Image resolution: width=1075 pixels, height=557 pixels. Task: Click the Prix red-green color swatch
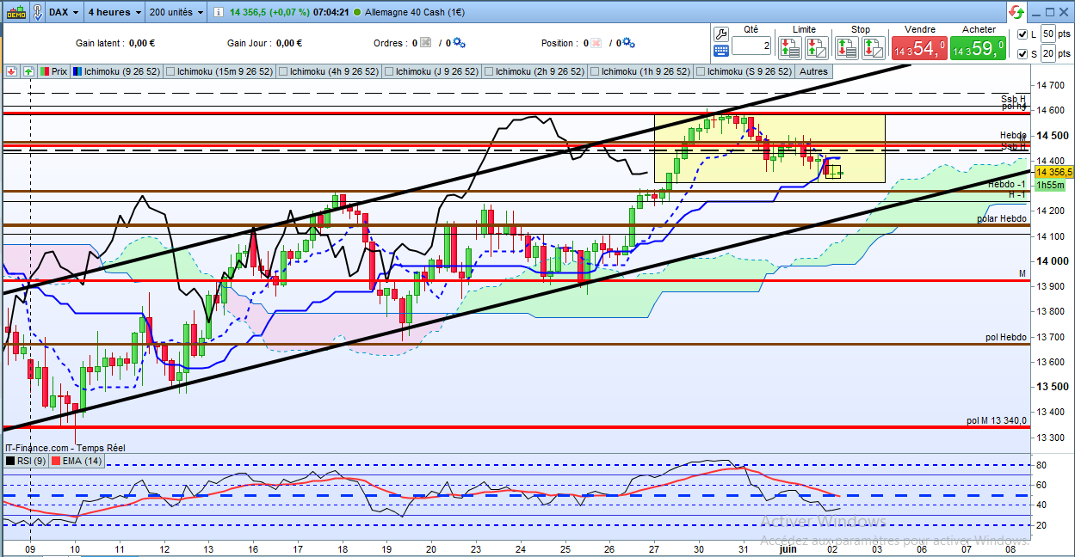[x=46, y=72]
